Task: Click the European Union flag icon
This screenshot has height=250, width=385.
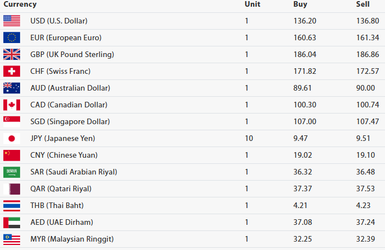Action: (x=12, y=37)
